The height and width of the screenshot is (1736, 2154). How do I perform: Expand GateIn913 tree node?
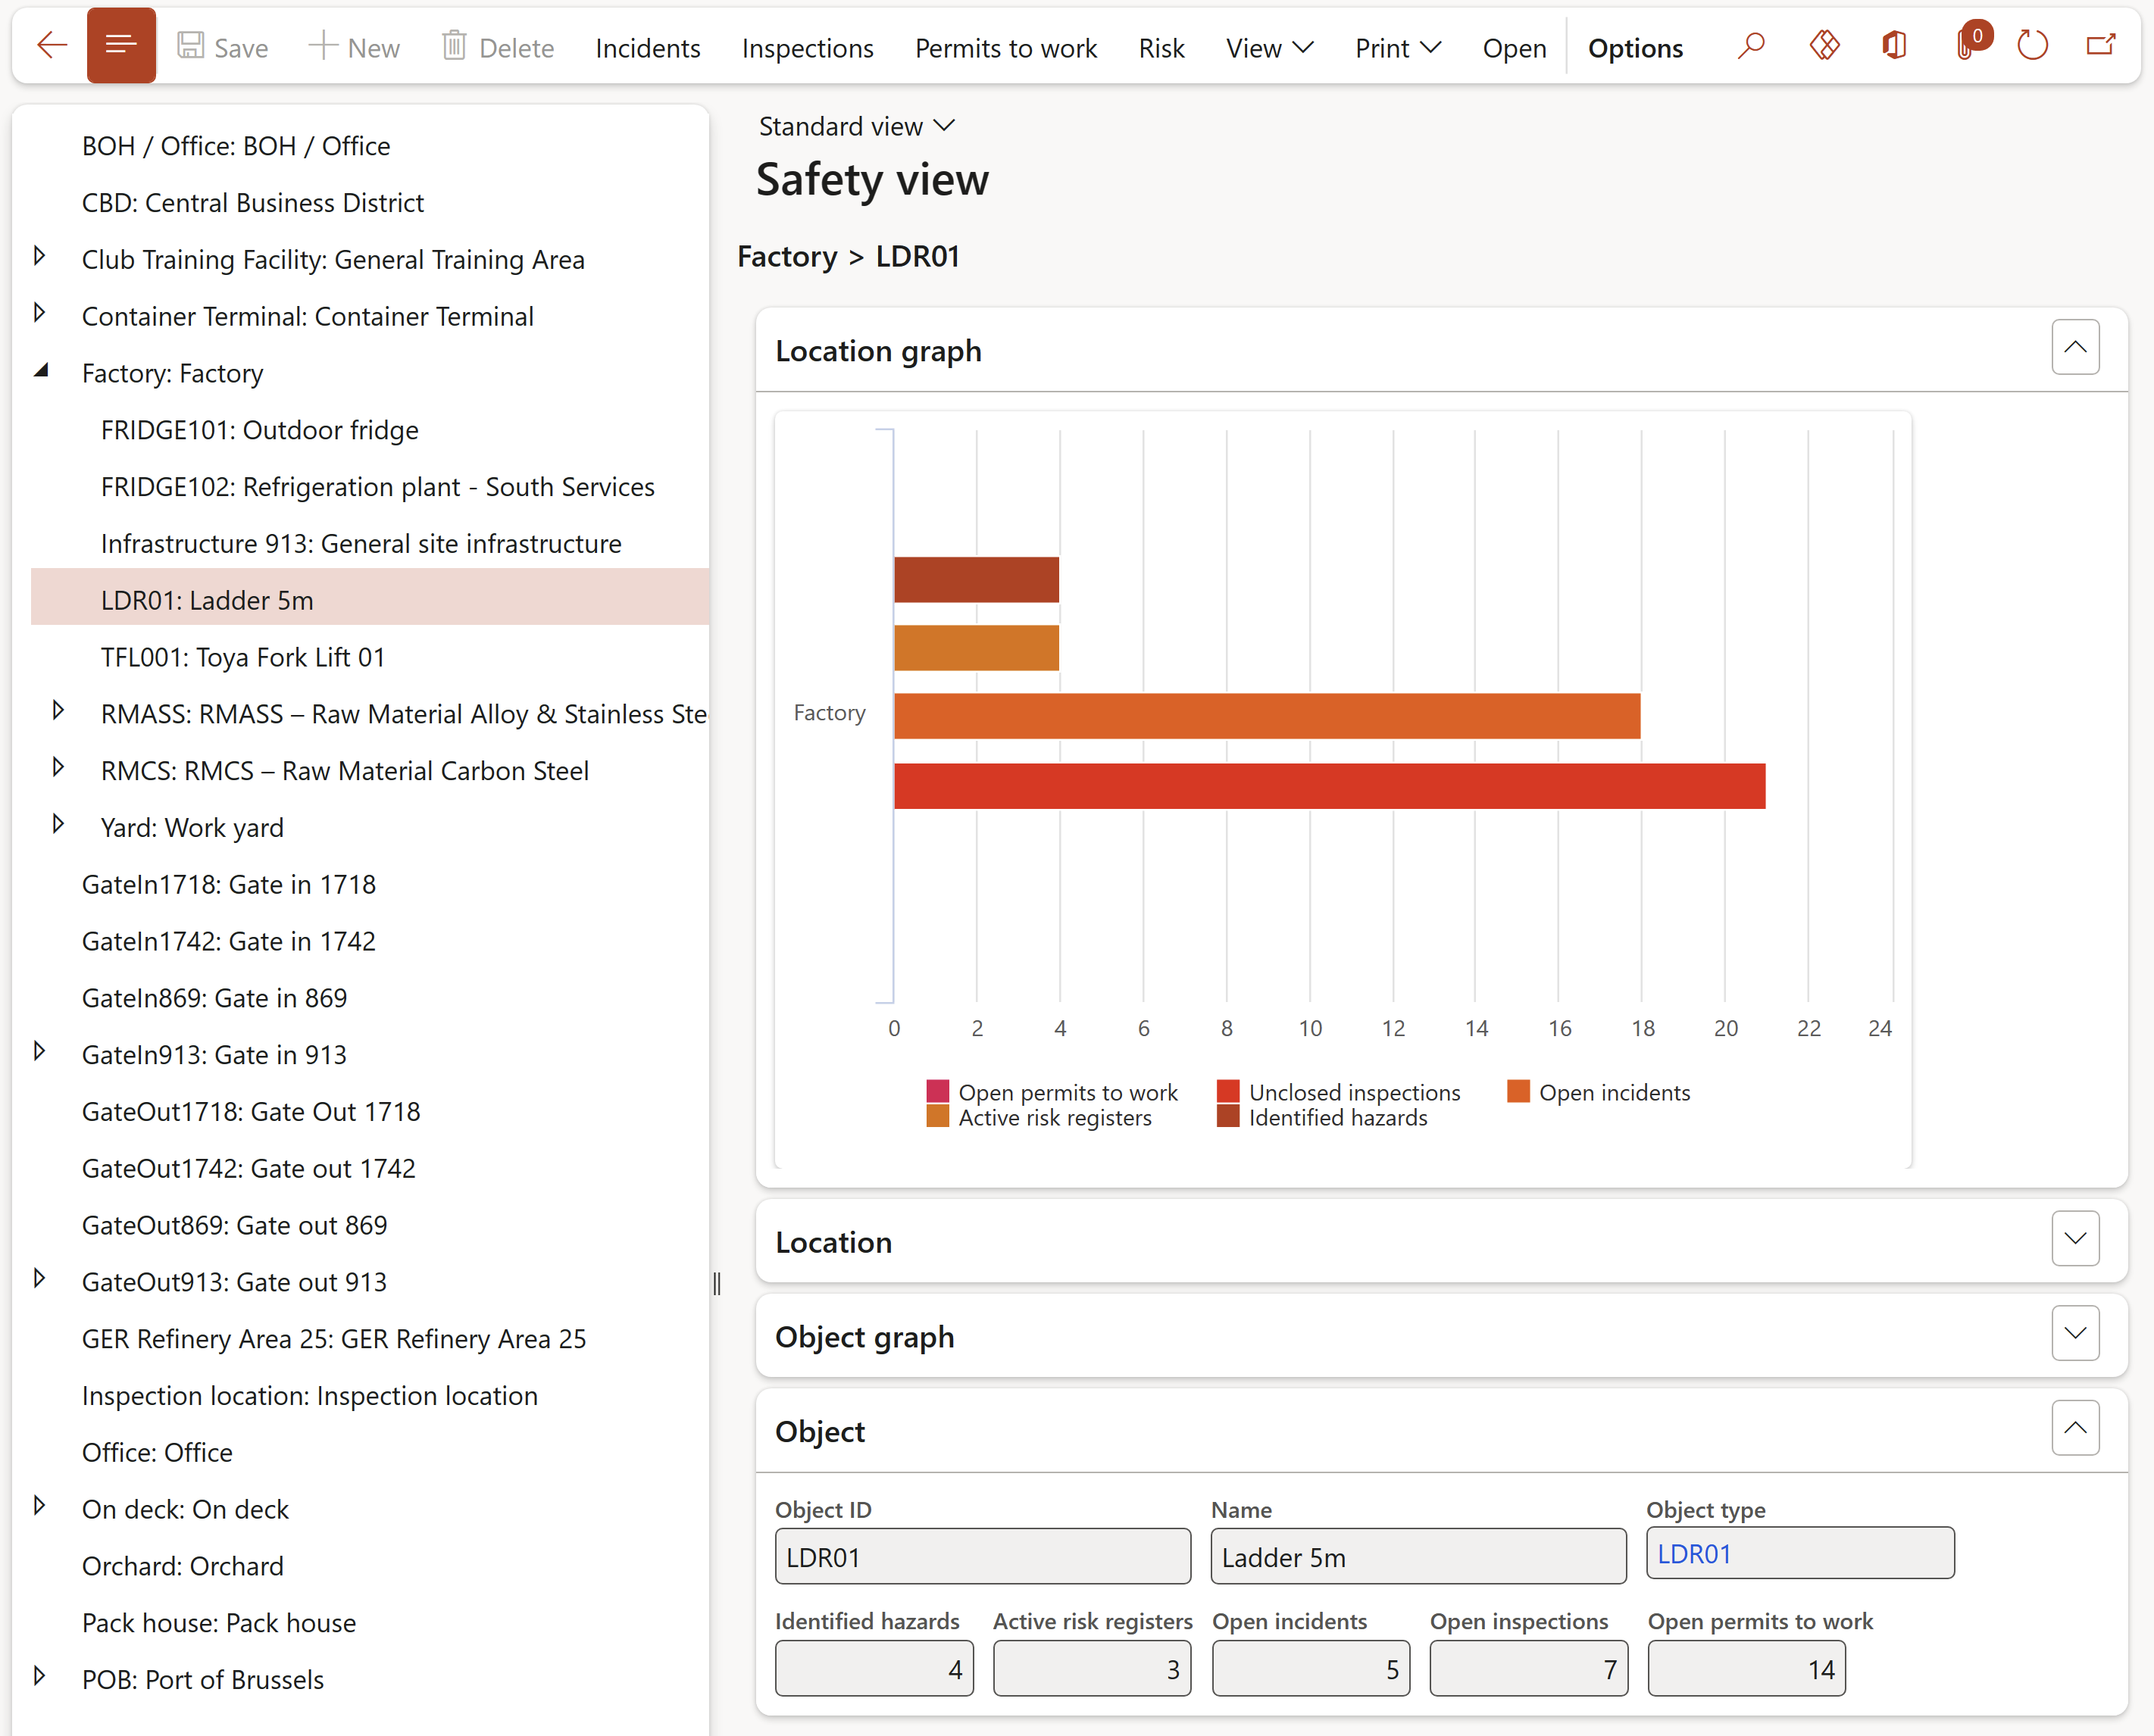pos(39,1051)
